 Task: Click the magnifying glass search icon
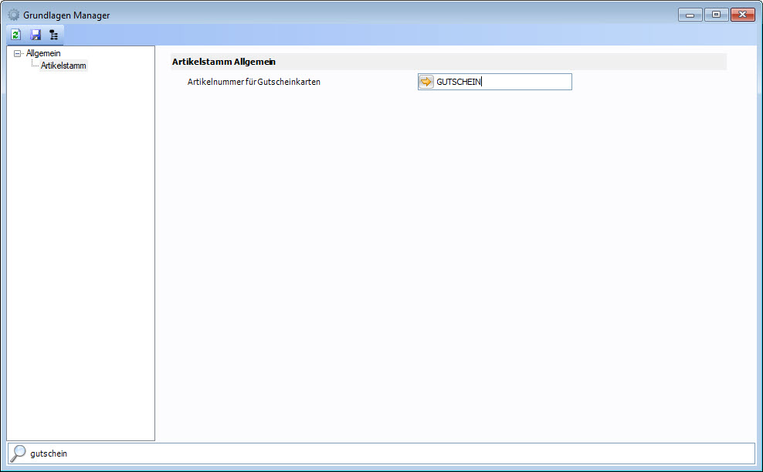click(18, 453)
